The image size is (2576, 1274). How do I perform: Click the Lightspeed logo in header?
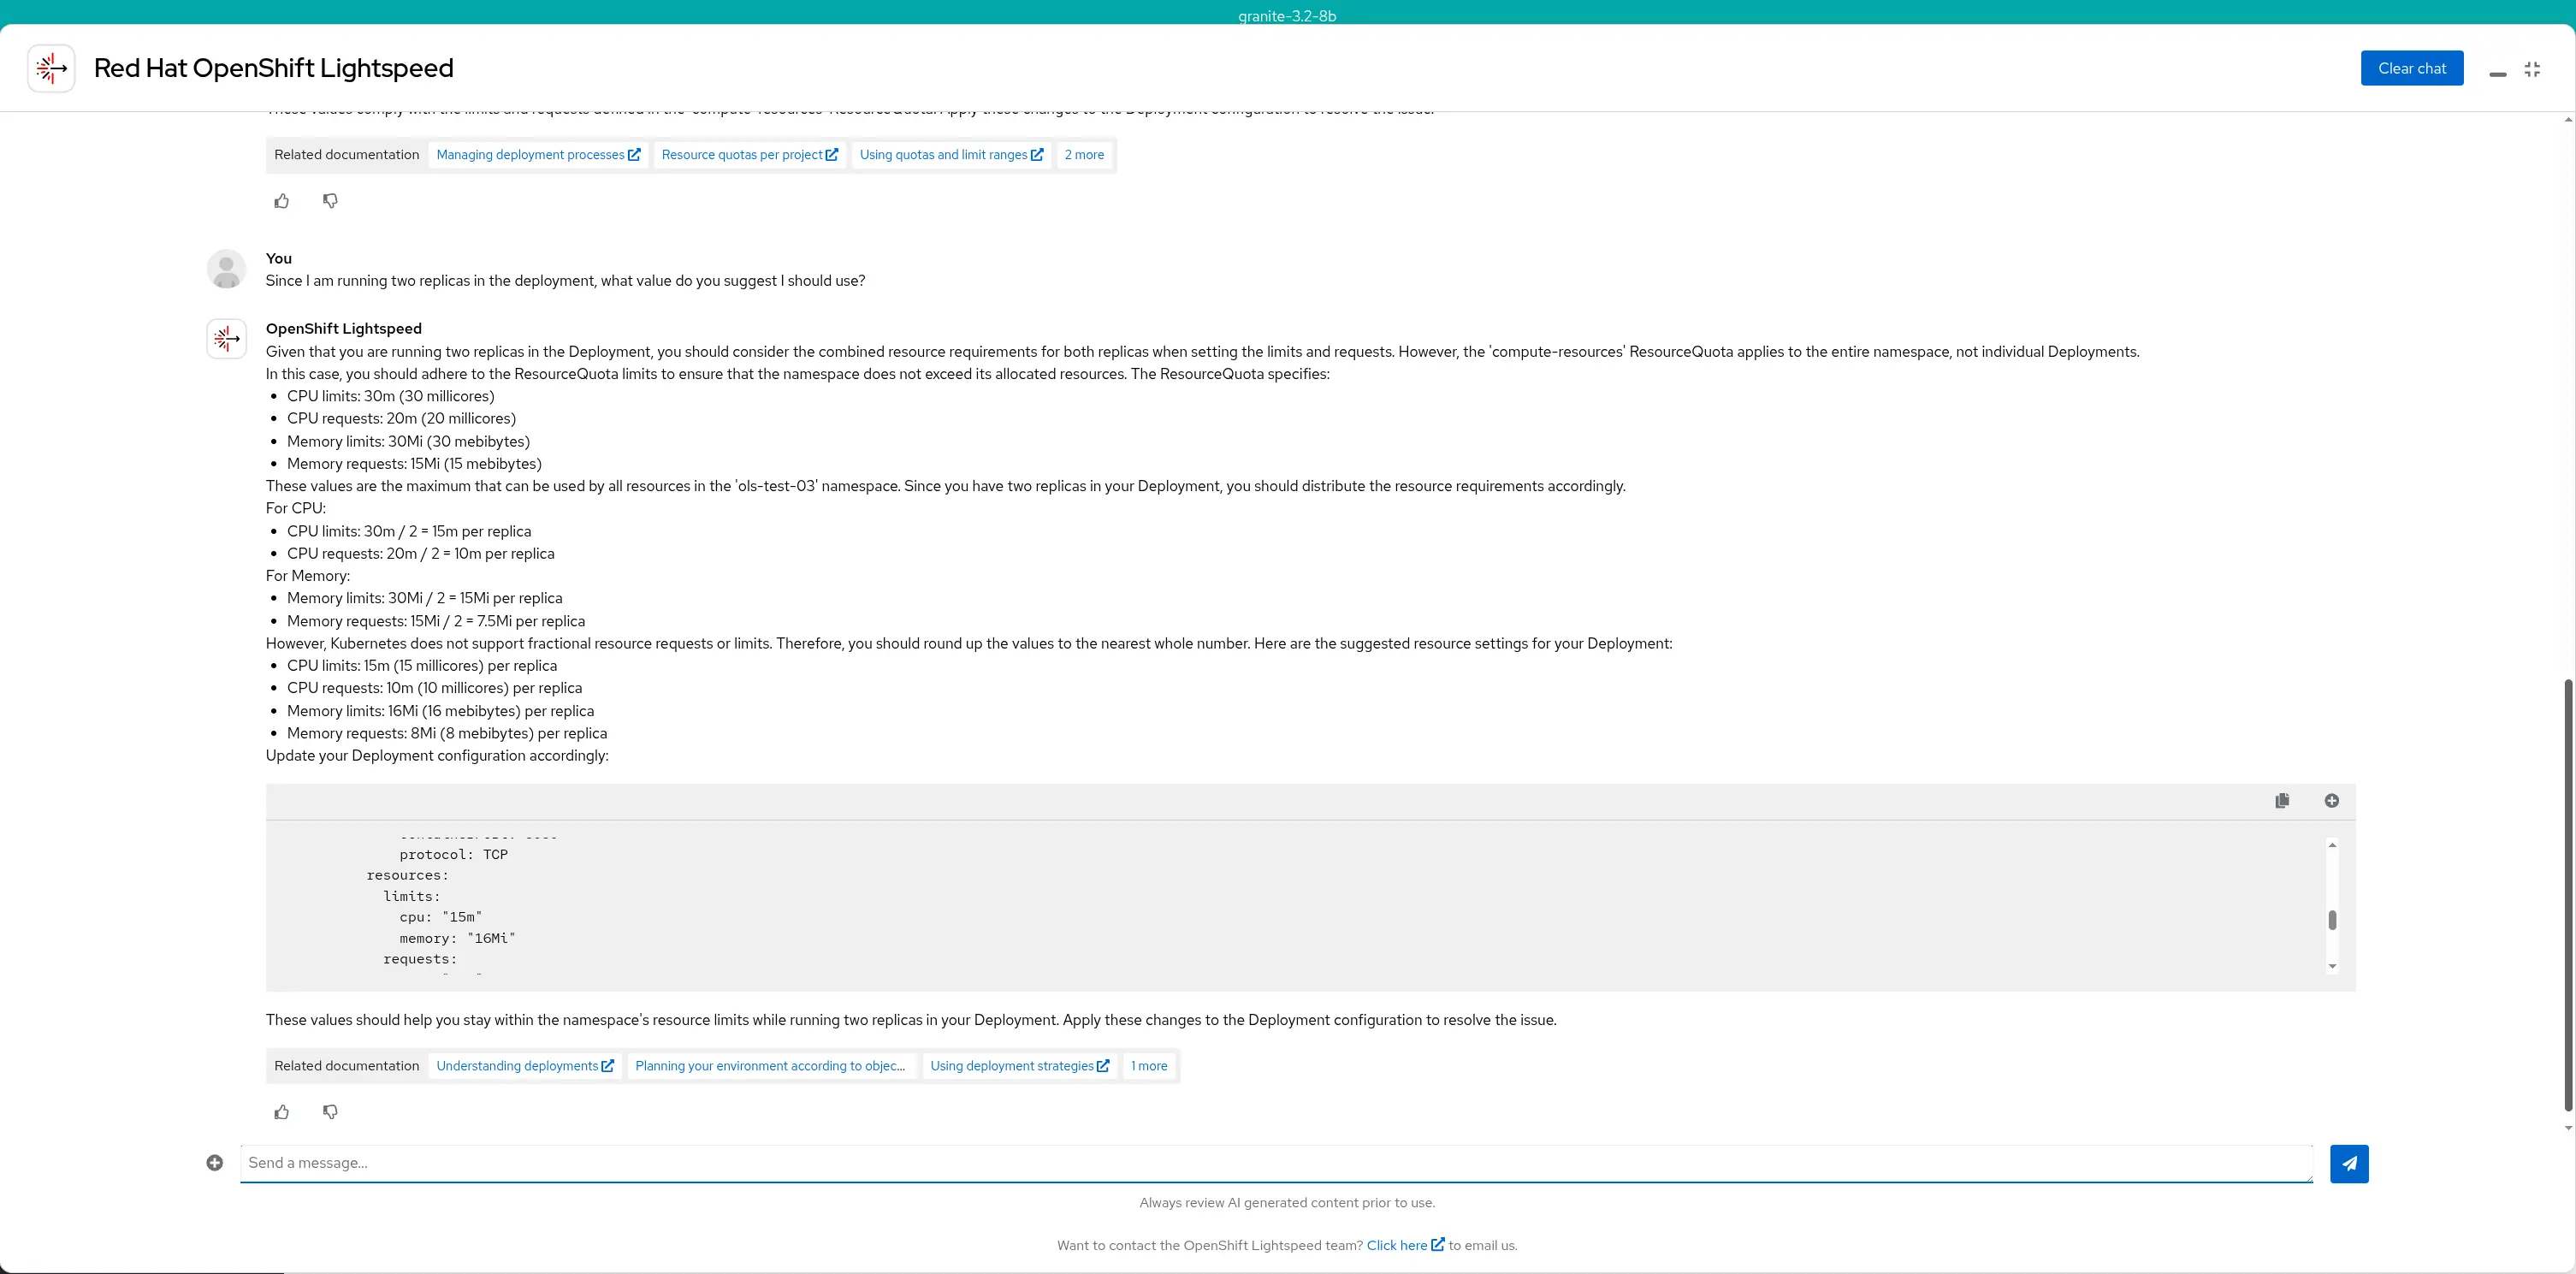click(51, 68)
